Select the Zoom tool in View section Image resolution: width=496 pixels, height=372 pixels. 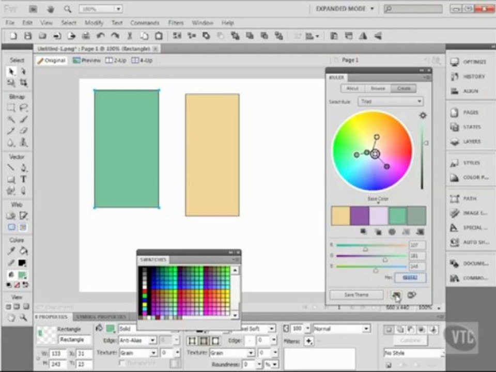coord(23,317)
